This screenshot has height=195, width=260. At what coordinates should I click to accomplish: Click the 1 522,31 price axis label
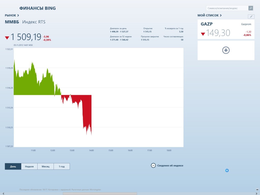click(x=9, y=49)
